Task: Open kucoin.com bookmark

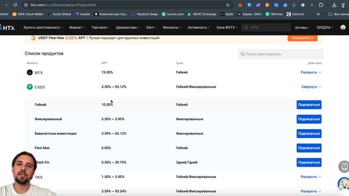Action: pyautogui.click(x=173, y=14)
